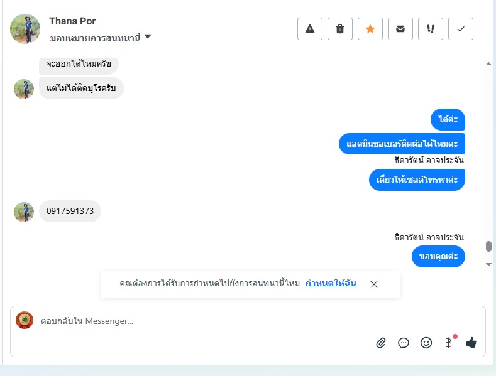The image size is (496, 376).
Task: Flag conversation as priority with exclamation icon
Action: point(431,29)
